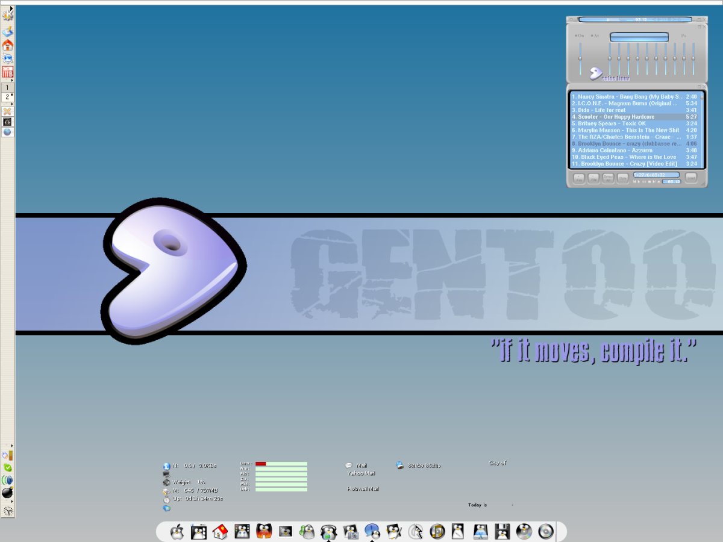The height and width of the screenshot is (542, 723).
Task: Expand the small arrow below the desktop pager
Action: pos(11,104)
